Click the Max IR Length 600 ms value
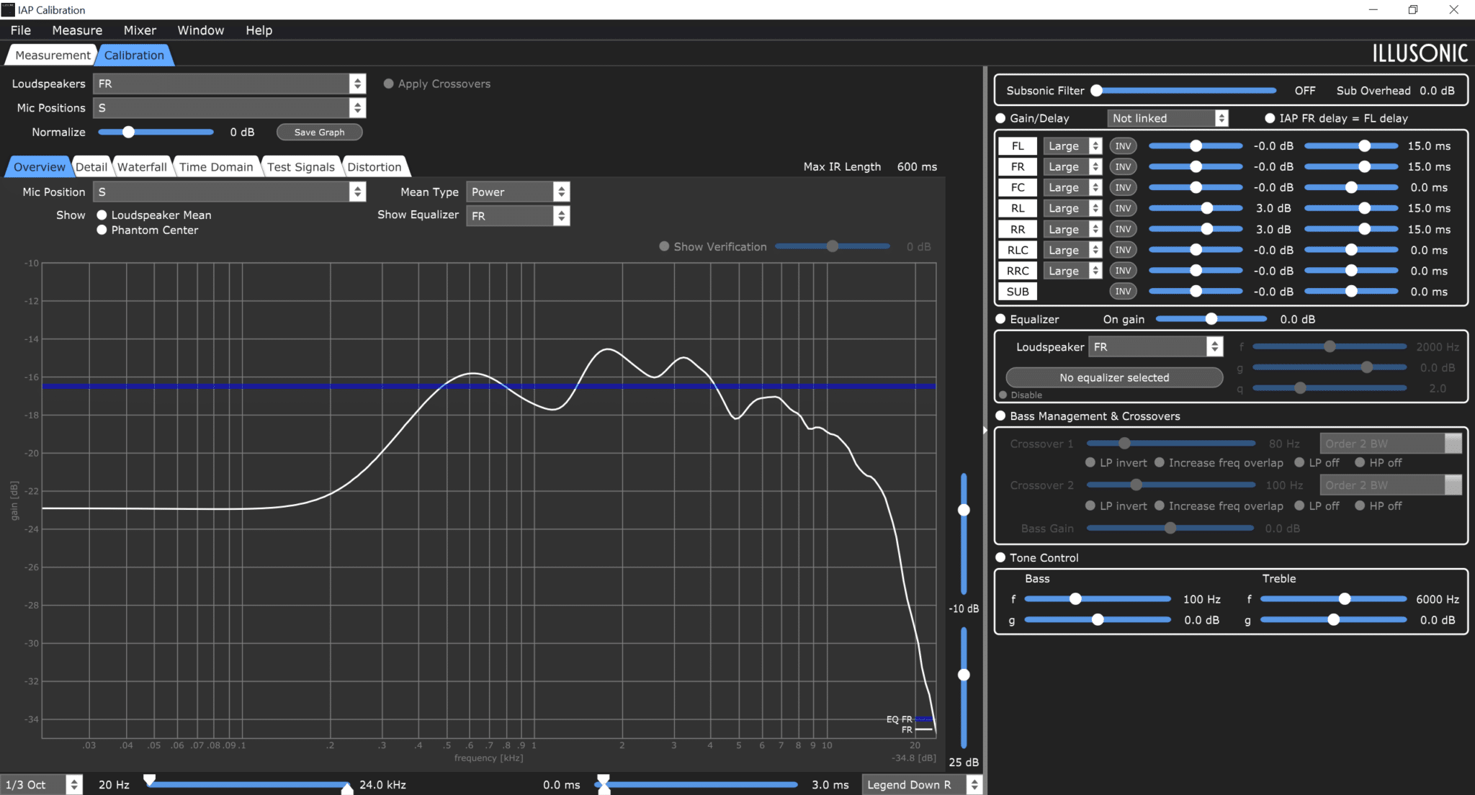This screenshot has height=795, width=1475. (917, 167)
